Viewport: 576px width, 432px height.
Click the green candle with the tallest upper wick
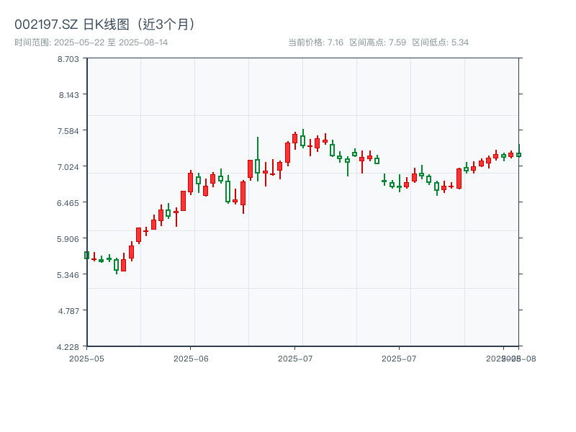tap(257, 166)
